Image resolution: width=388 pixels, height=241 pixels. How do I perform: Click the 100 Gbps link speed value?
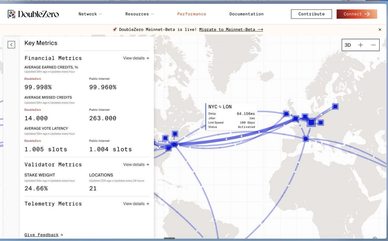tap(247, 123)
